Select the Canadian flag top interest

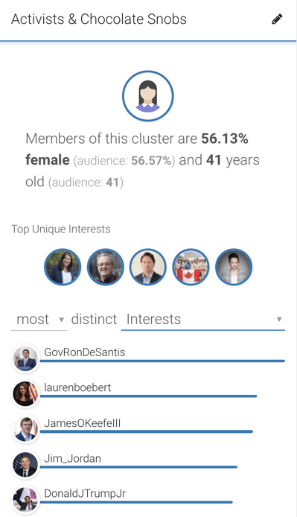tap(191, 267)
